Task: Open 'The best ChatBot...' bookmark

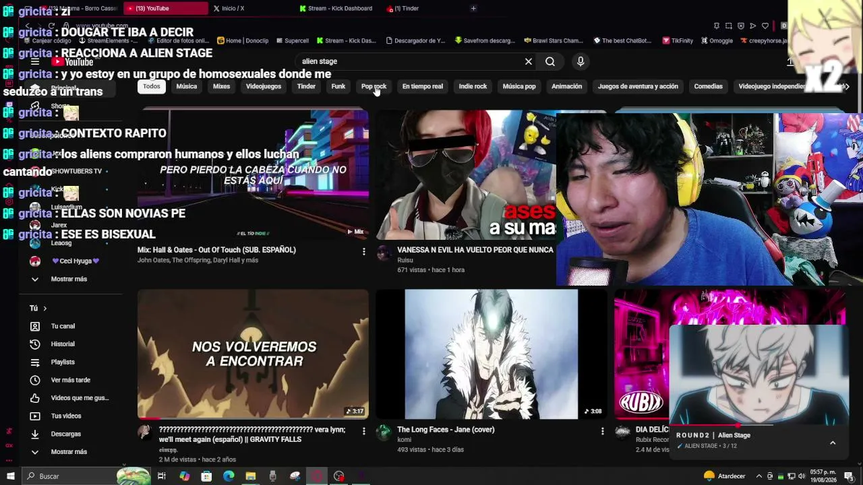Action: tap(622, 40)
